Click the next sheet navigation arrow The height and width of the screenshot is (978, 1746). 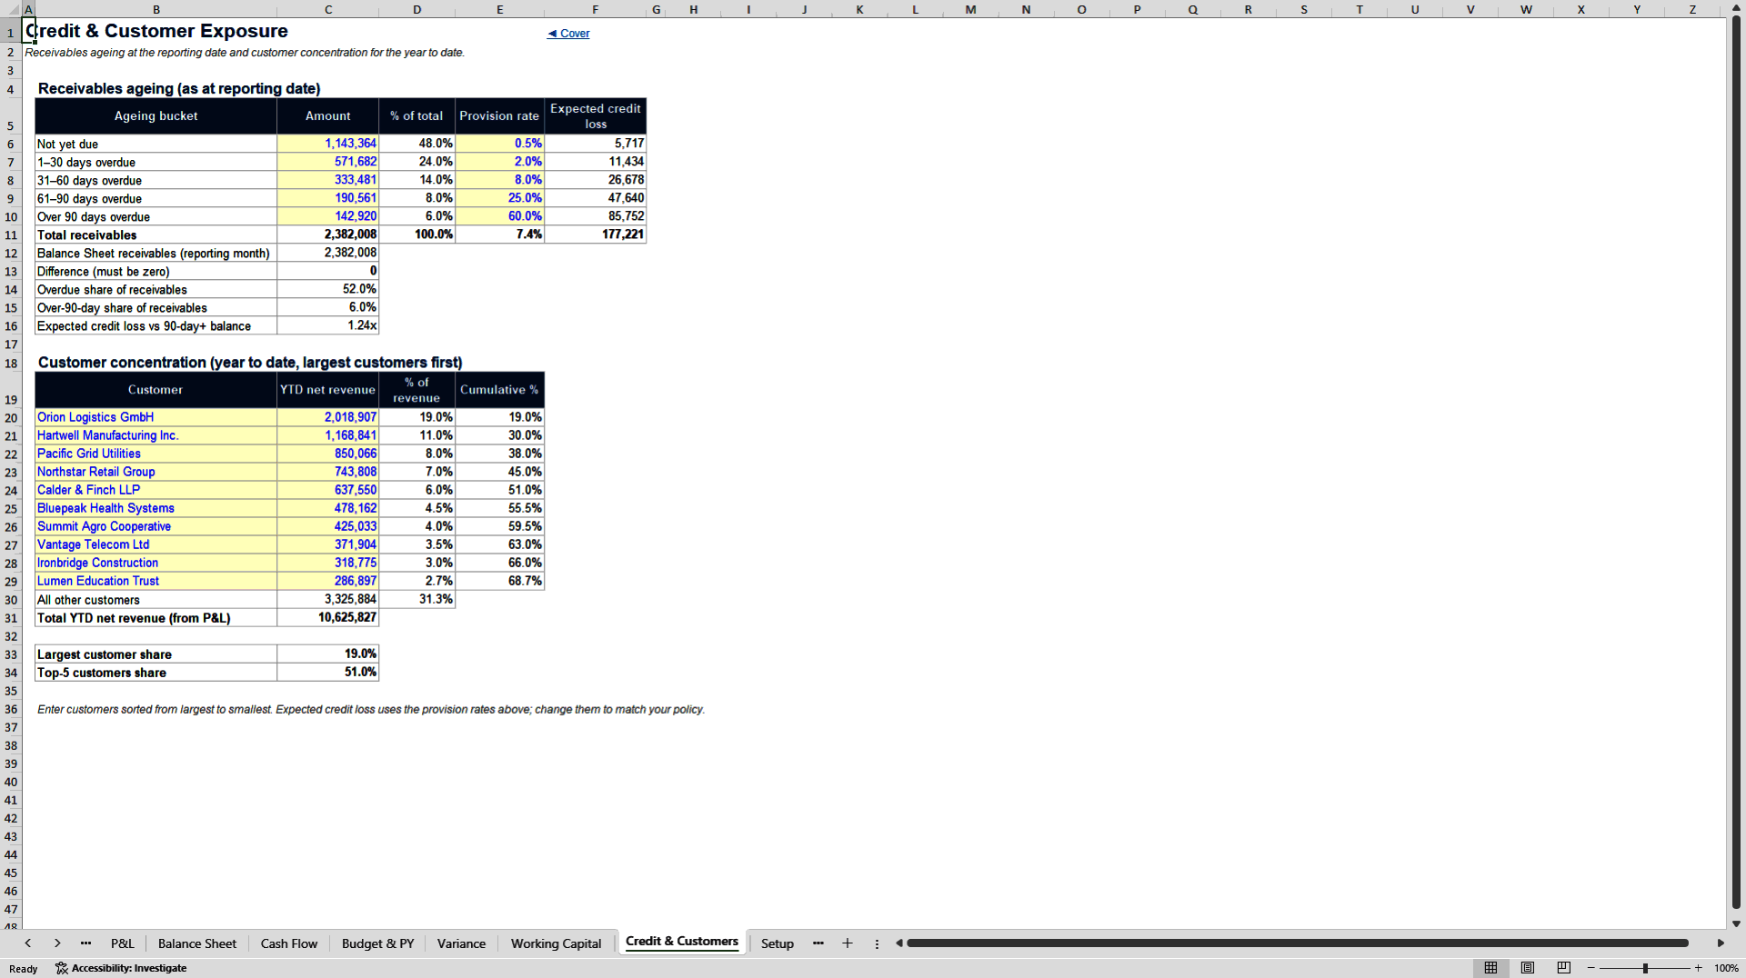tap(57, 943)
